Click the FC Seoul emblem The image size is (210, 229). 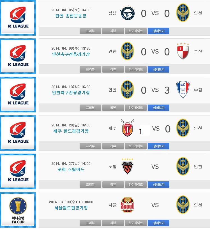tap(127, 205)
